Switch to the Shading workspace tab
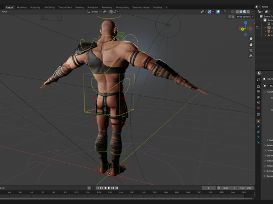The width and height of the screenshot is (273, 204). pyautogui.click(x=80, y=7)
